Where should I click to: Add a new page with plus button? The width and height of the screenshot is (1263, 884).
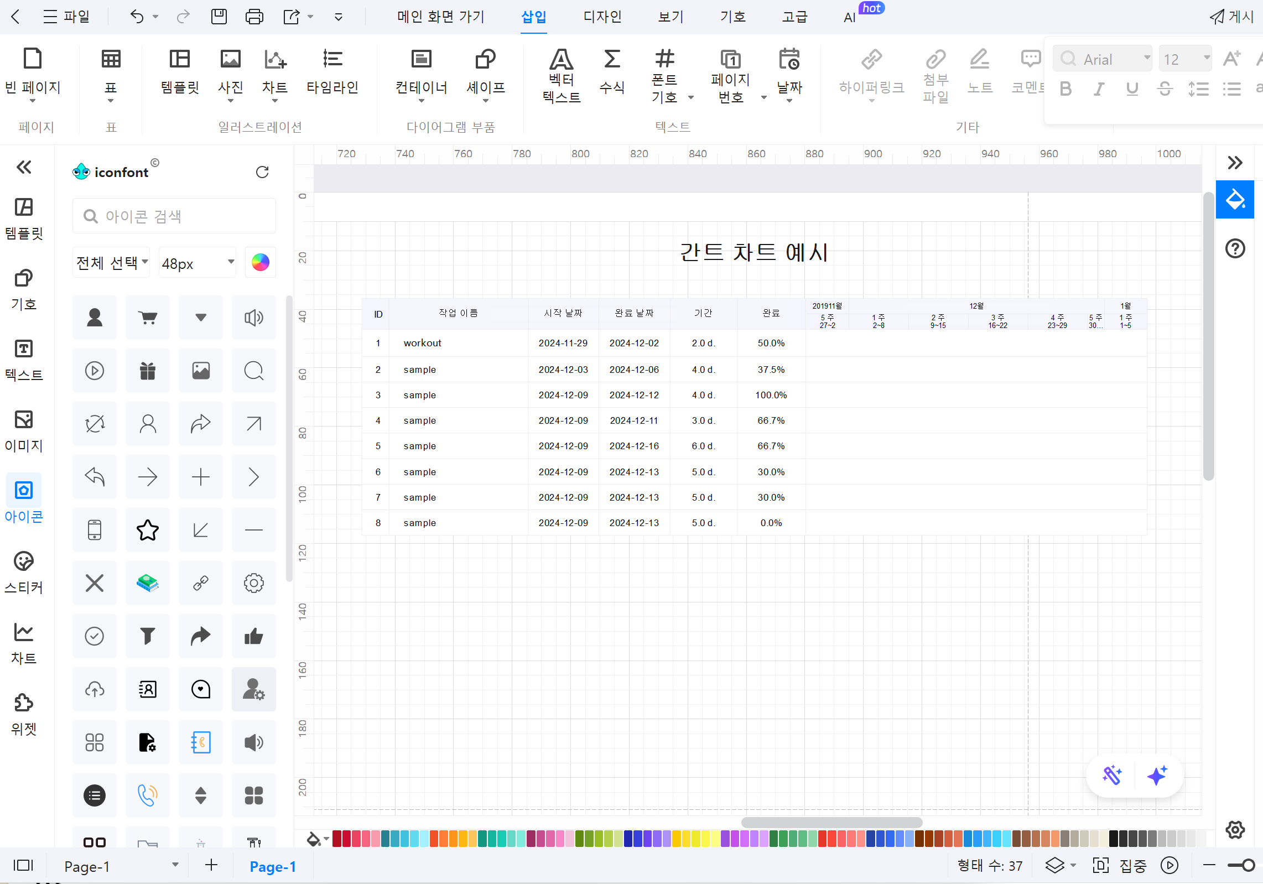(211, 865)
